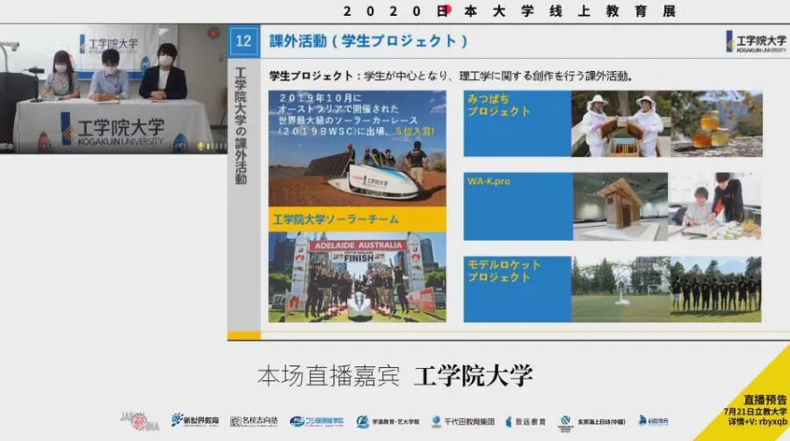Click the 本场直播嘉宾 工学院大学 caption

(x=395, y=376)
